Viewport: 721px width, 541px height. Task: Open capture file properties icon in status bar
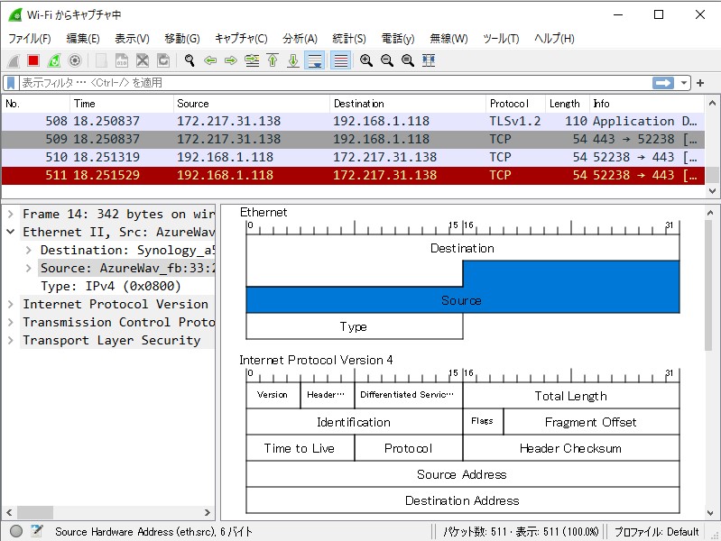point(37,531)
